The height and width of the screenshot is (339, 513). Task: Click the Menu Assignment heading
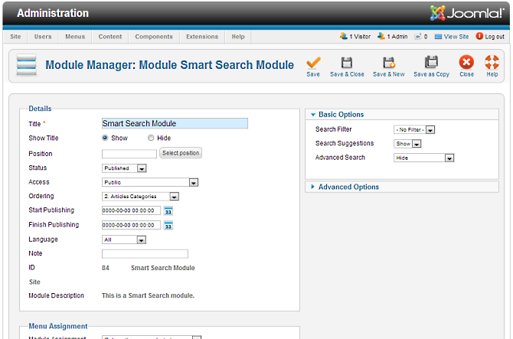pos(58,326)
